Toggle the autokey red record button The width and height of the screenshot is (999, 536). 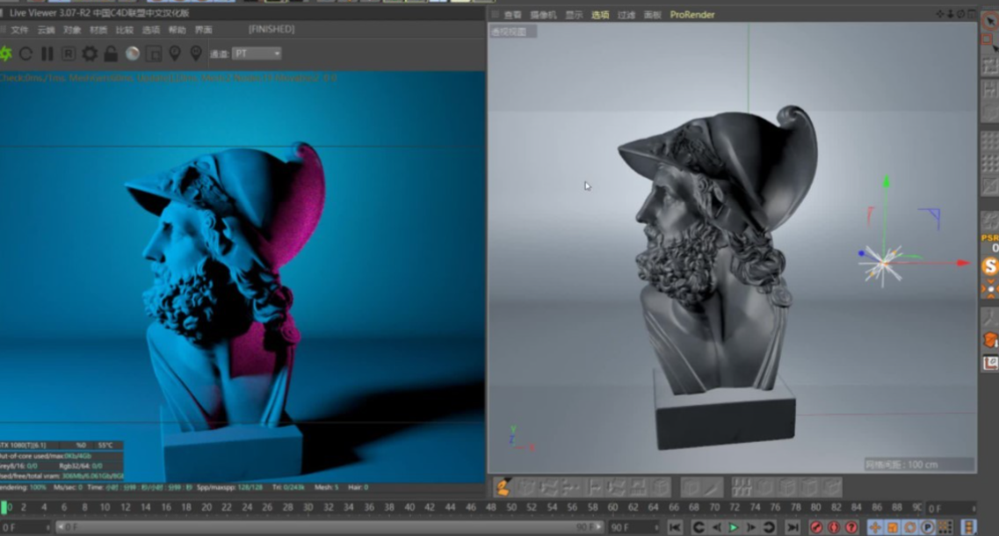834,527
